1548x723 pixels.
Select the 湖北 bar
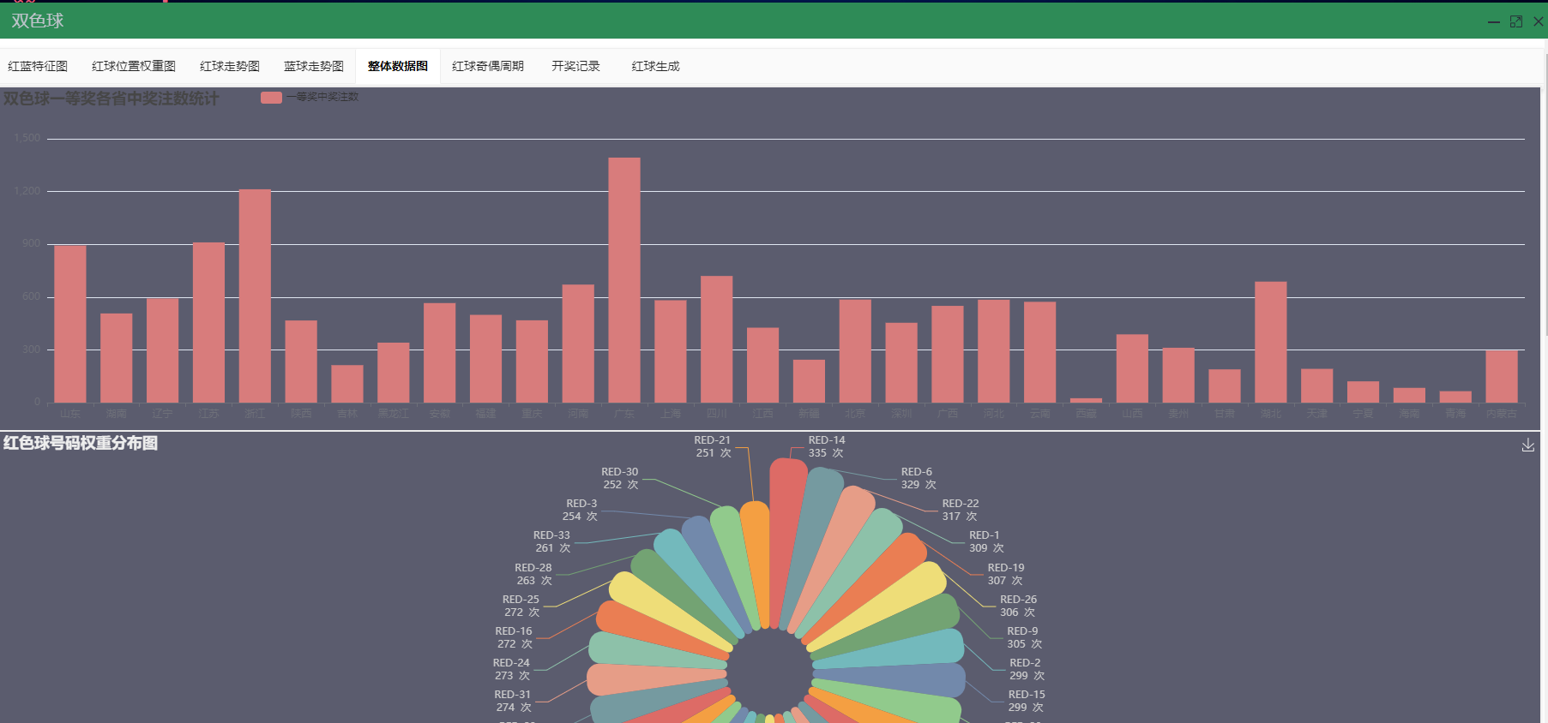pyautogui.click(x=1271, y=342)
